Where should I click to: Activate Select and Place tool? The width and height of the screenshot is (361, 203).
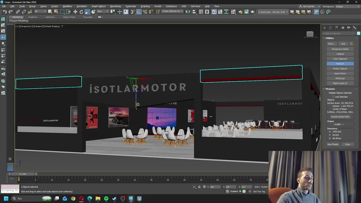pyautogui.click(x=93, y=12)
